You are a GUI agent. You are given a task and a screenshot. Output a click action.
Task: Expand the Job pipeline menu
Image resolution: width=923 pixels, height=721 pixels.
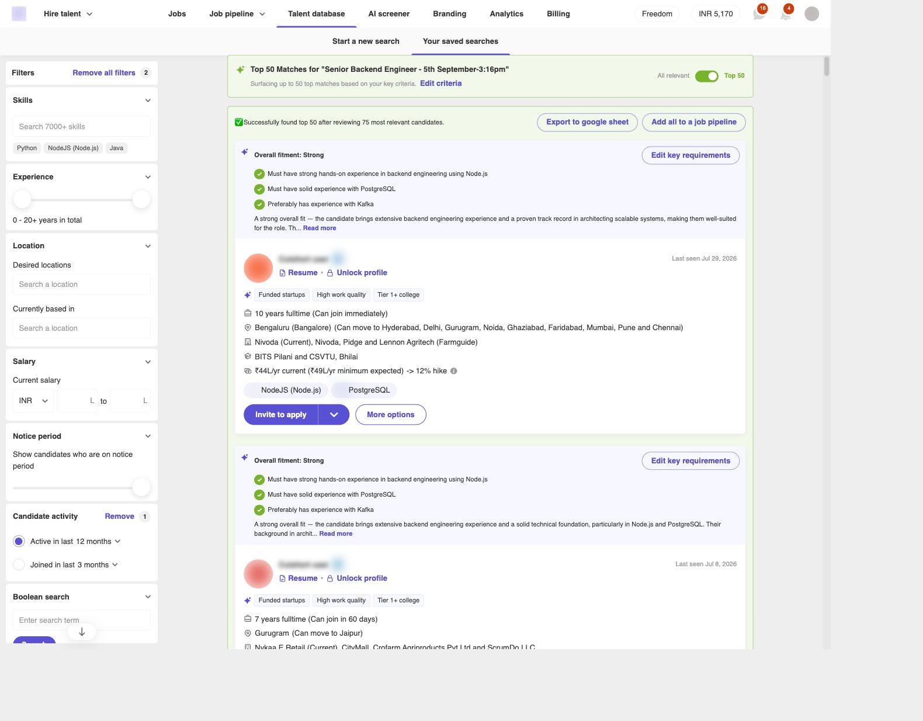click(237, 14)
